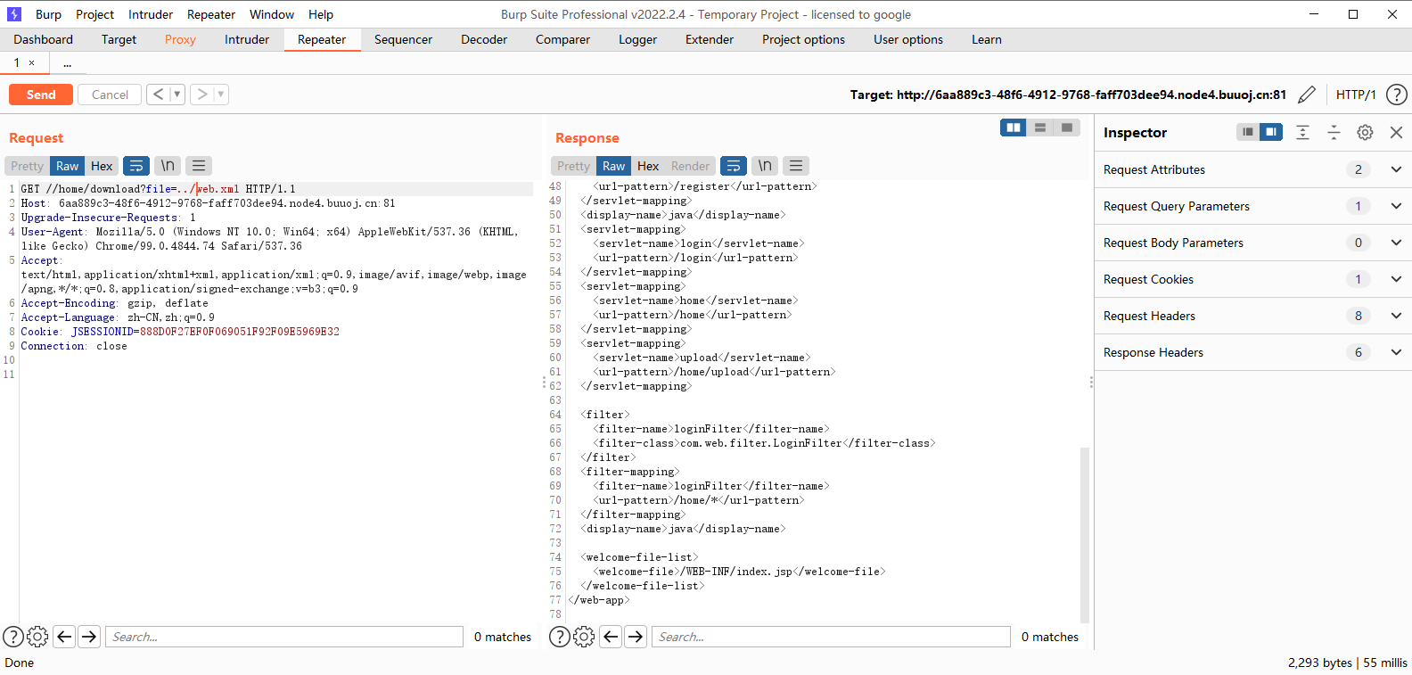Open Inspector settings gear
Viewport: 1412px width, 675px height.
[1365, 132]
